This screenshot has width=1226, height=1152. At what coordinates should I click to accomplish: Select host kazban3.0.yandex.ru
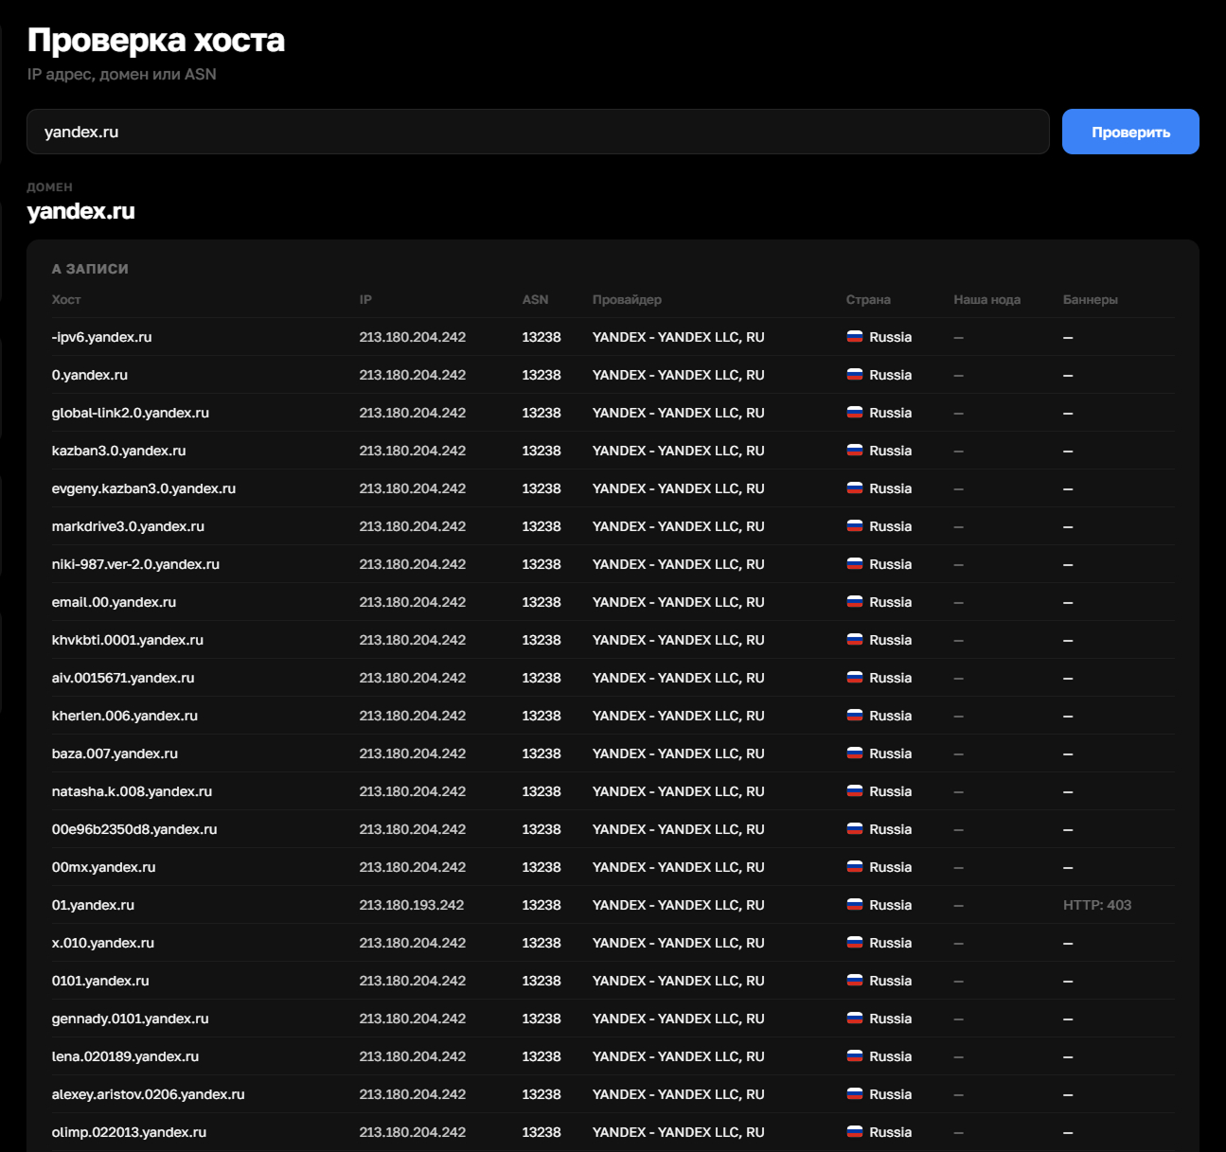click(118, 451)
